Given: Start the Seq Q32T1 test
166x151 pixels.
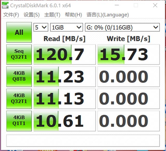Looking at the screenshot, I should [19, 54].
